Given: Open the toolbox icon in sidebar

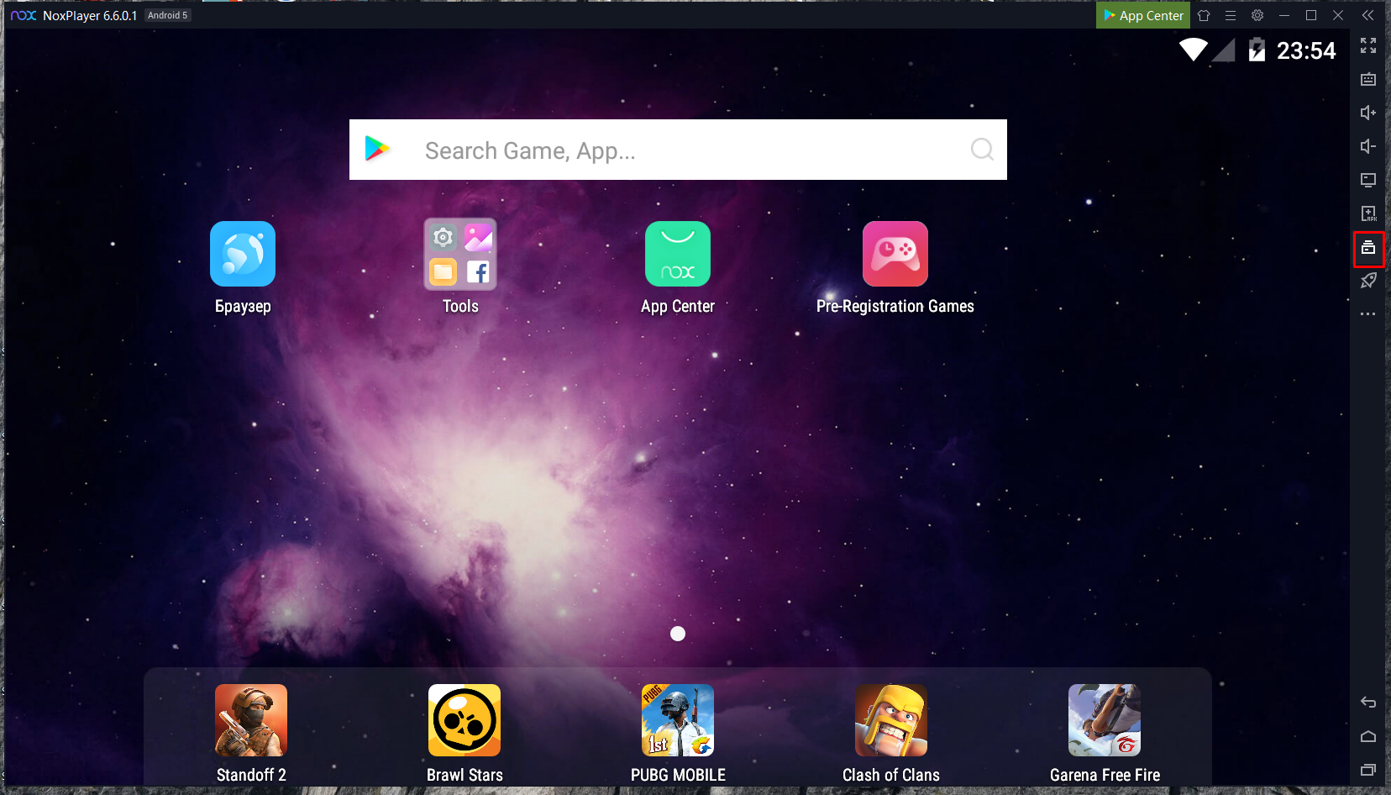Looking at the screenshot, I should click(x=1368, y=247).
